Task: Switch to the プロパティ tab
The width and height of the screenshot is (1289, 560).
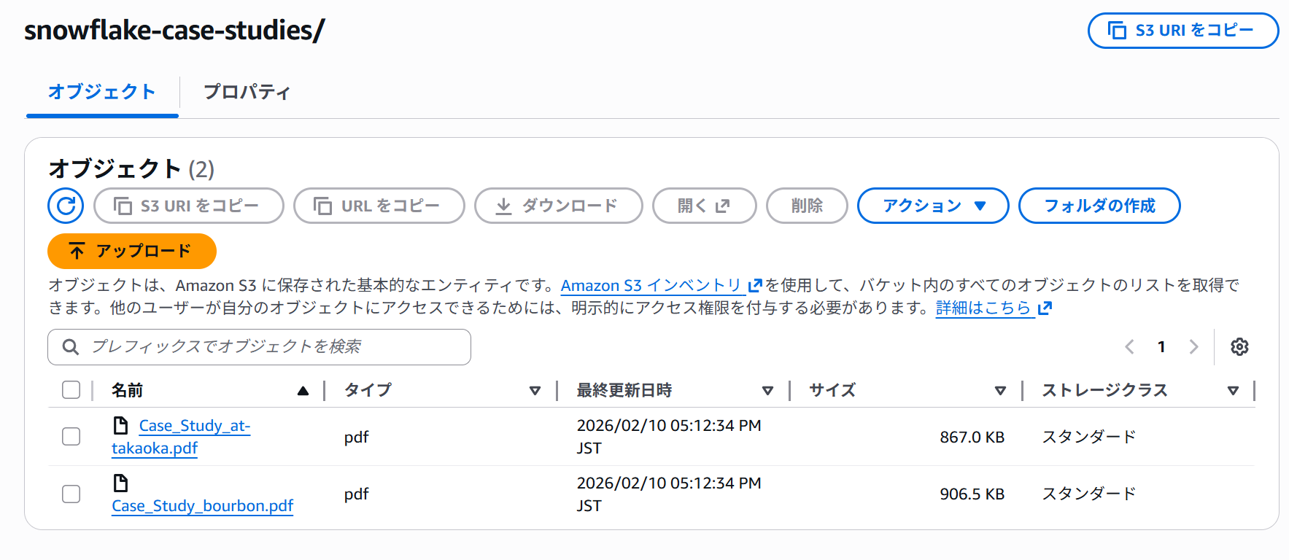Action: (x=247, y=92)
